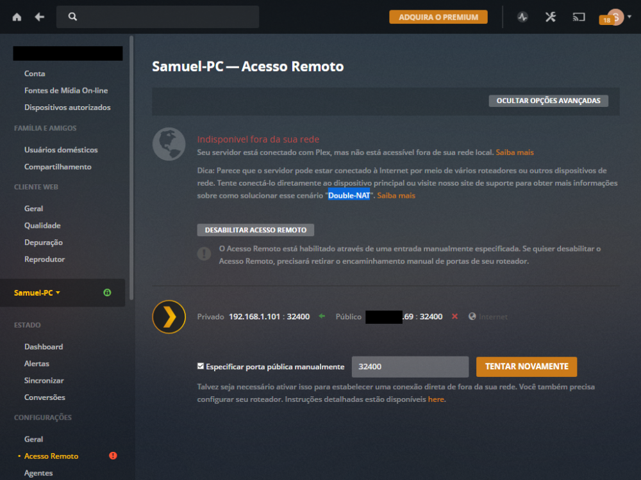Click the exclamation info icon
Image resolution: width=641 pixels, height=480 pixels.
click(x=204, y=253)
